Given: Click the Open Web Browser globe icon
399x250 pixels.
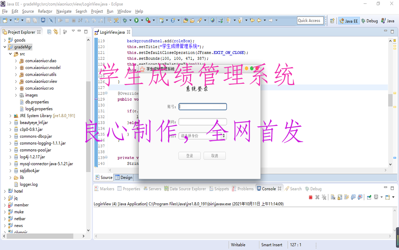Looking at the screenshot, I should click(x=212, y=20).
